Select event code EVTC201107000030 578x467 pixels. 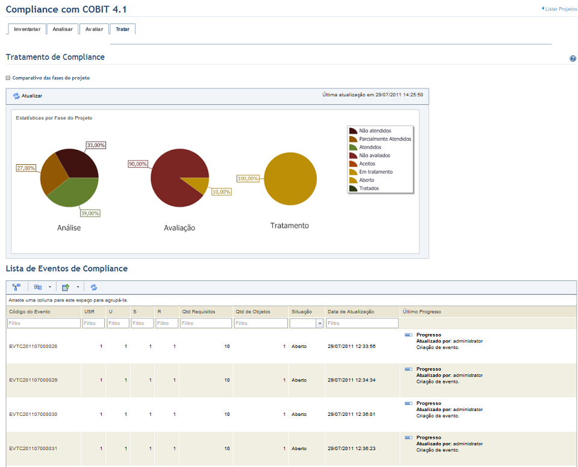(x=33, y=414)
